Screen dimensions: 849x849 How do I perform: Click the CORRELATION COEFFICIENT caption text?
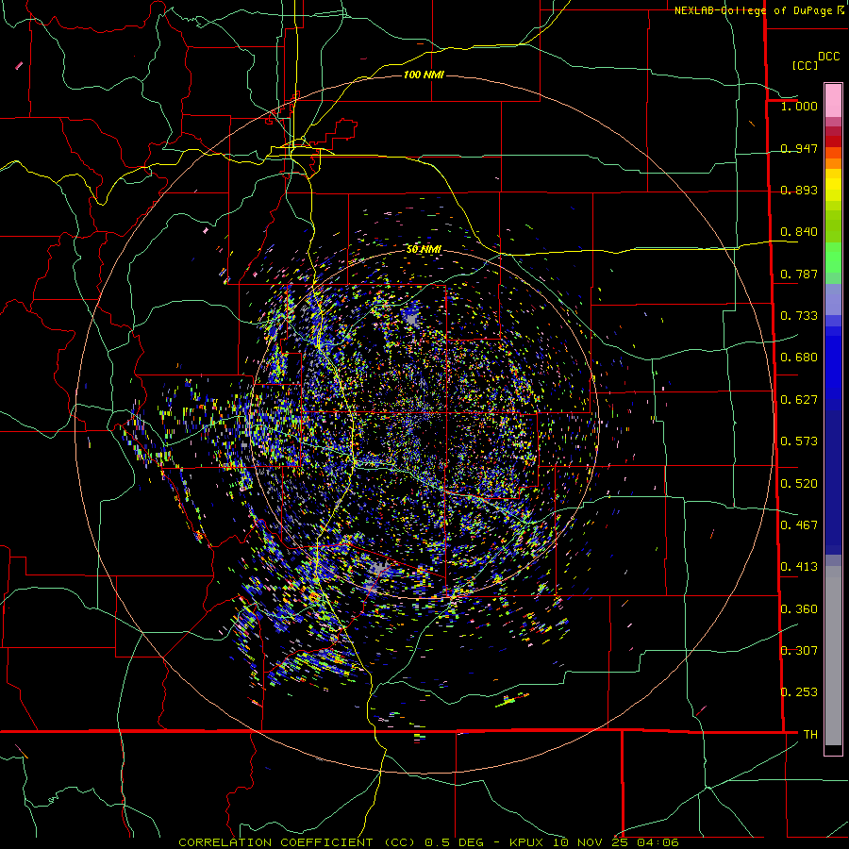(x=275, y=842)
